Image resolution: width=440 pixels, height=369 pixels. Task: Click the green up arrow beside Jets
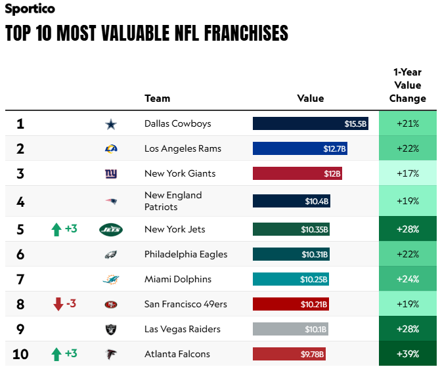pyautogui.click(x=56, y=230)
